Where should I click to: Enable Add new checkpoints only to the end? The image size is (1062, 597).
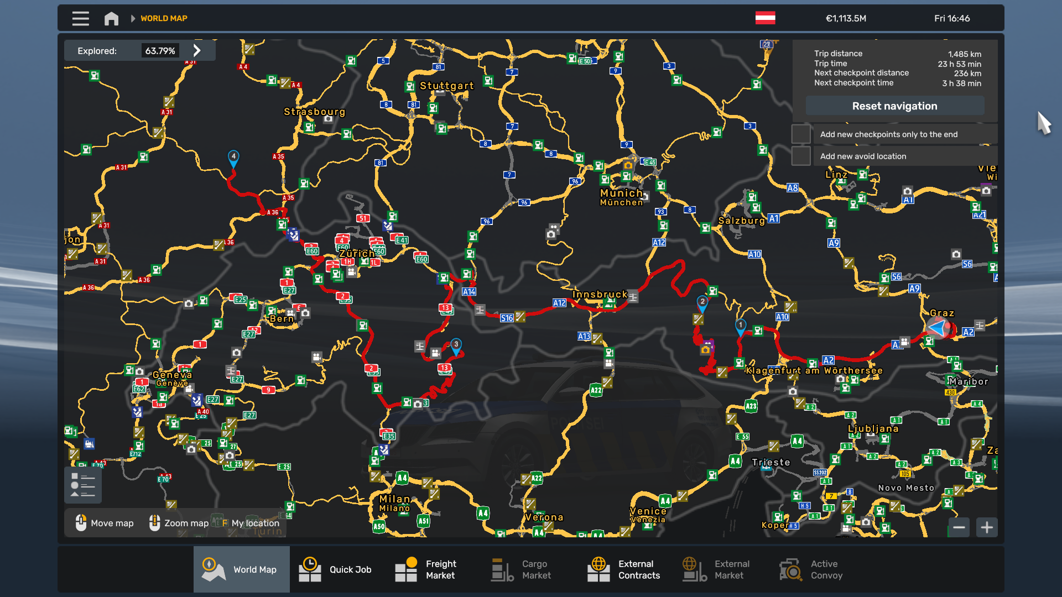[x=803, y=134]
